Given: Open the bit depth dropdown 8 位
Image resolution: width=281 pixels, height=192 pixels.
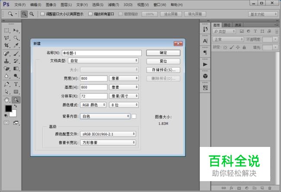Looking at the screenshot, I should 124,105.
